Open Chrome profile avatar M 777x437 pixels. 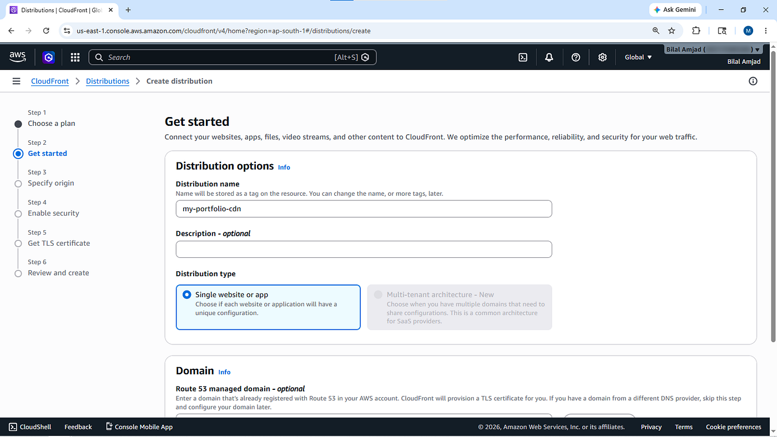click(748, 31)
